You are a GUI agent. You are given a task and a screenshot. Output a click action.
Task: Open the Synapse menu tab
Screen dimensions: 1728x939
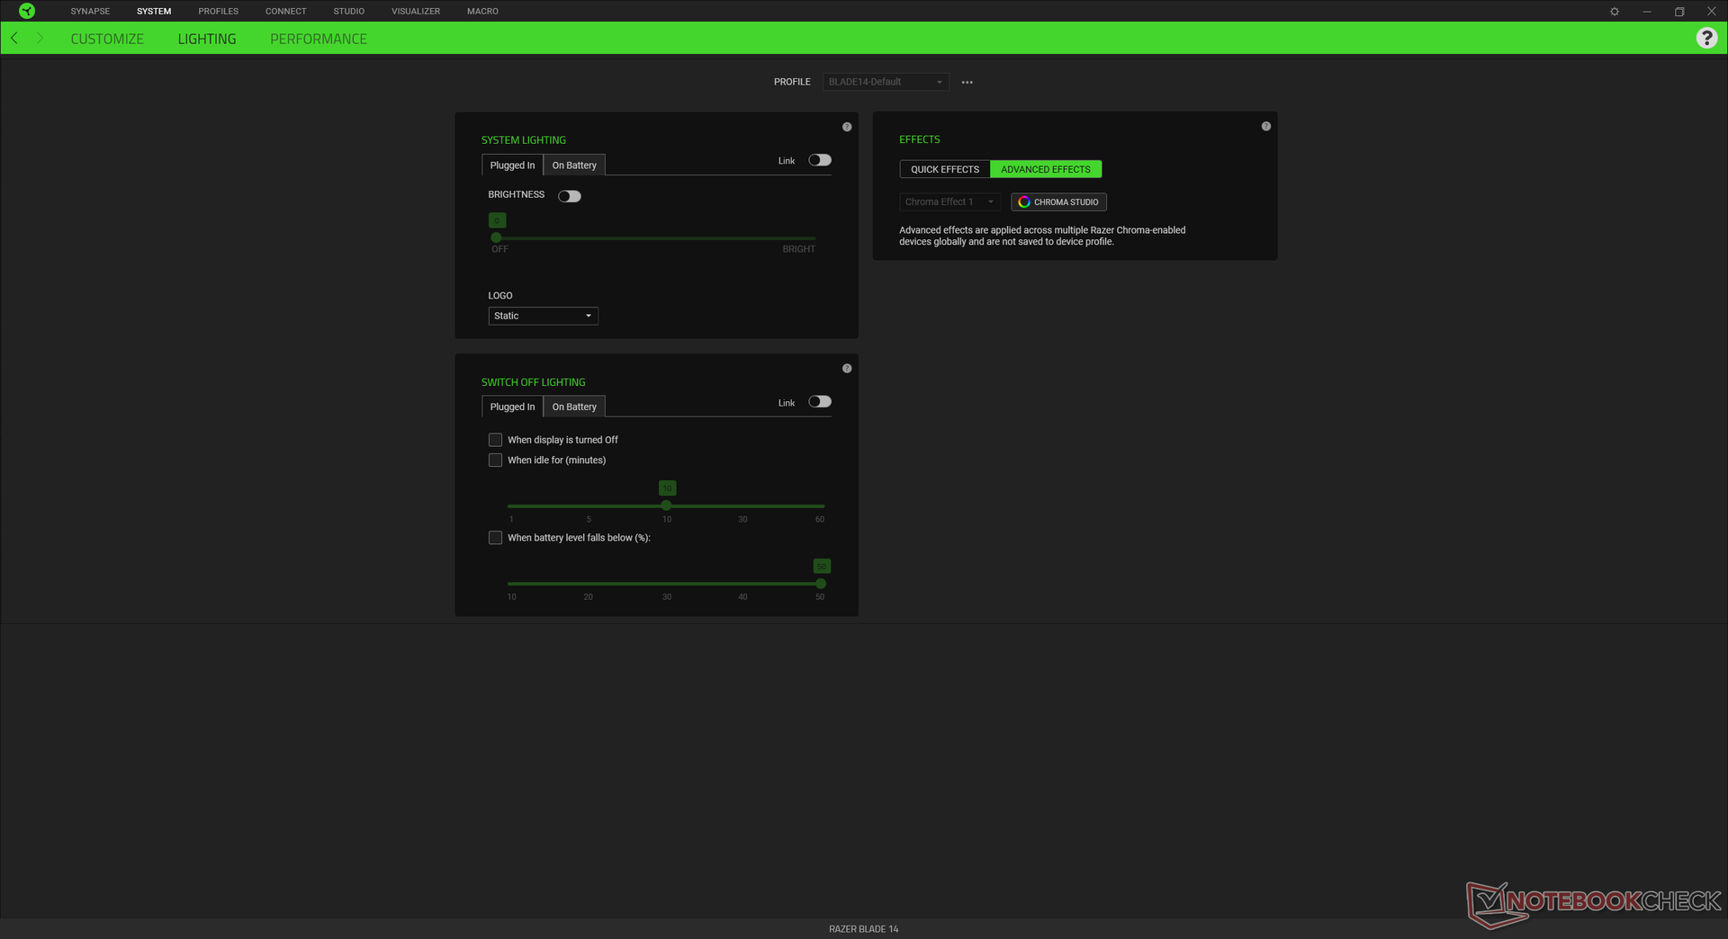90,12
